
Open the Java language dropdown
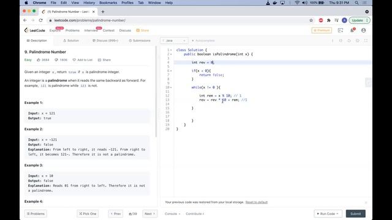click(174, 41)
